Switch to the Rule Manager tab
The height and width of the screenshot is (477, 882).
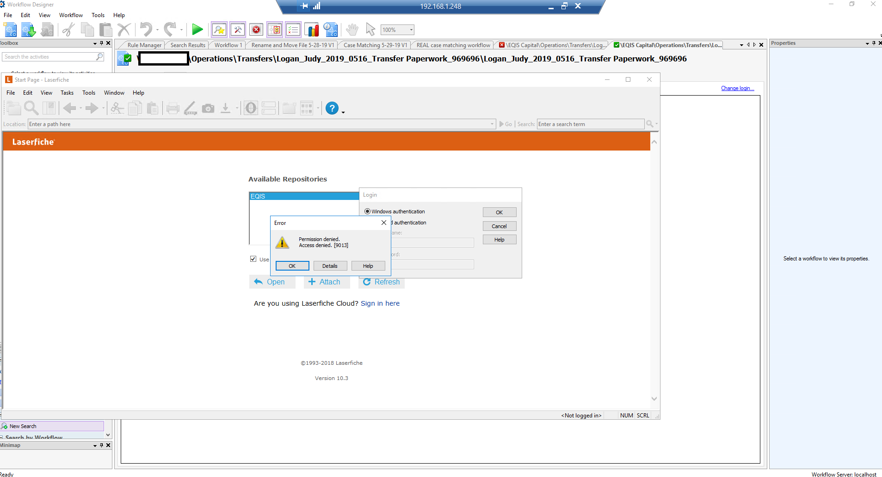[x=144, y=45]
